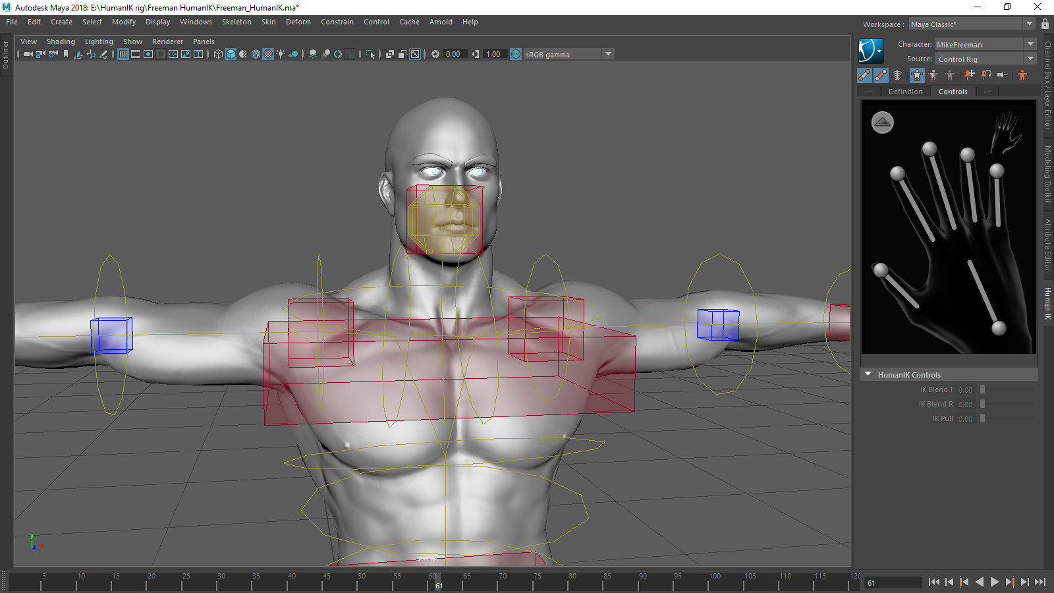Toggle Isolate Select in the viewport toolbar
The width and height of the screenshot is (1054, 593).
[x=370, y=54]
